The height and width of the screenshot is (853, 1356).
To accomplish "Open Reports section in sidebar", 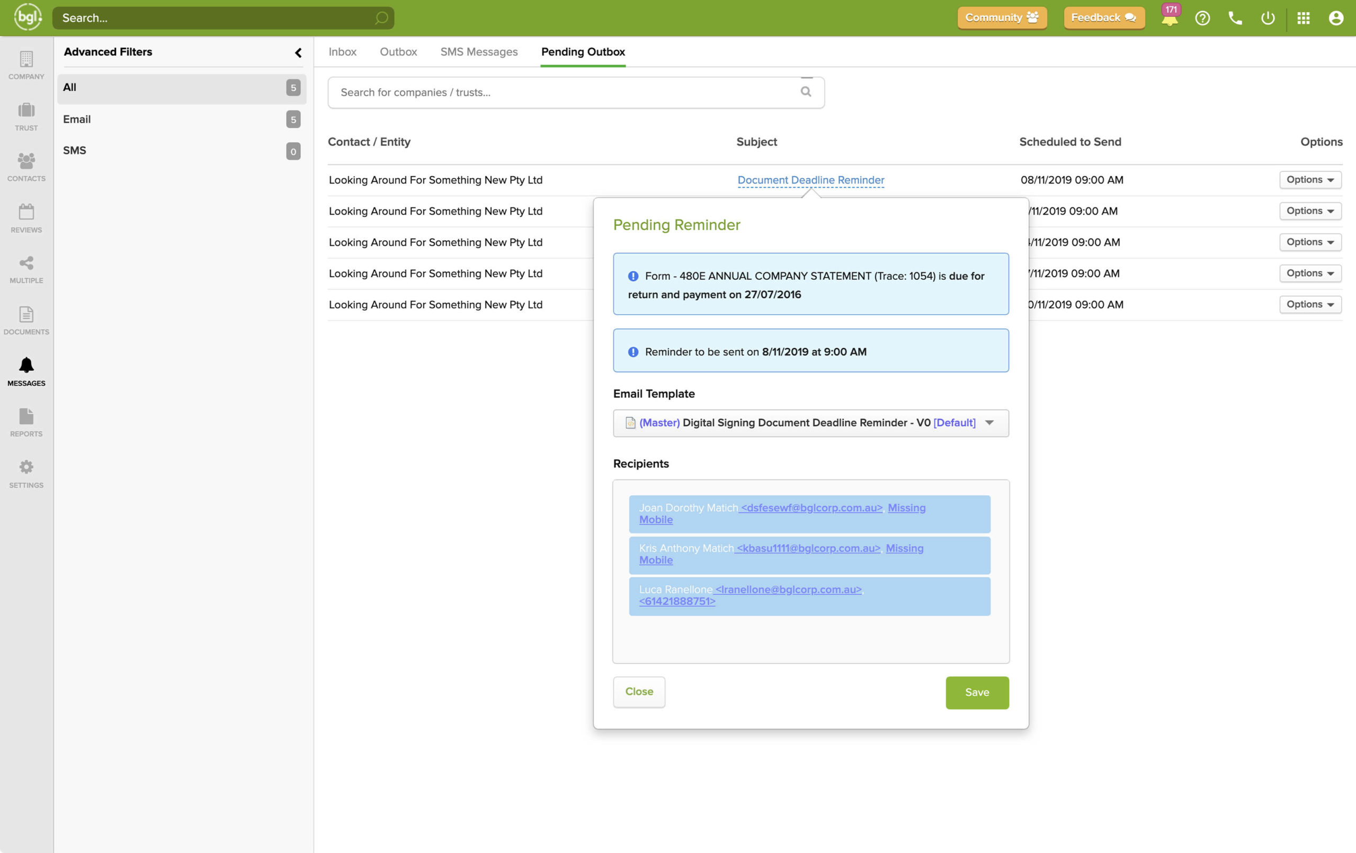I will (x=26, y=423).
